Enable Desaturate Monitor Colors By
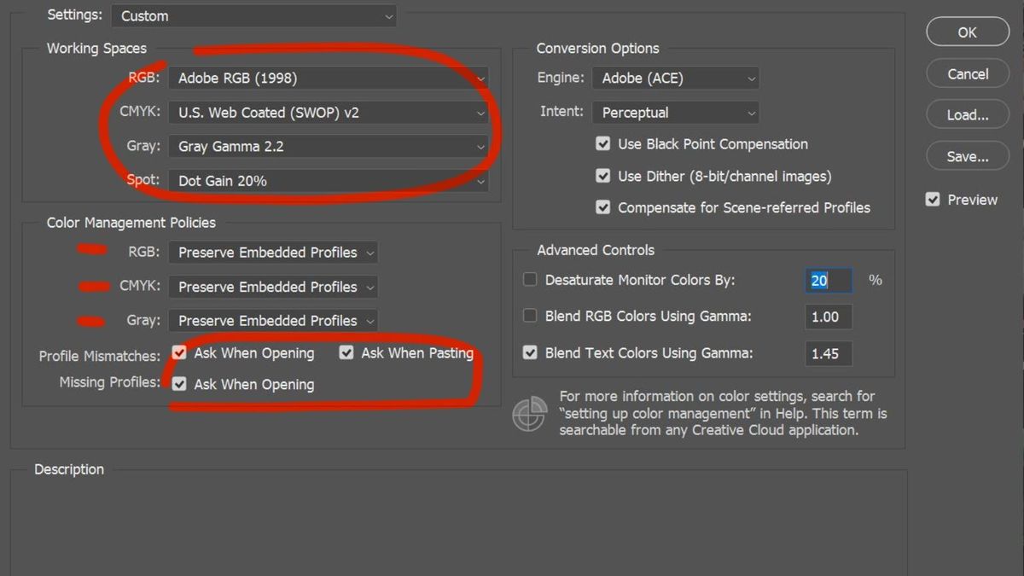Image resolution: width=1024 pixels, height=576 pixels. (530, 280)
